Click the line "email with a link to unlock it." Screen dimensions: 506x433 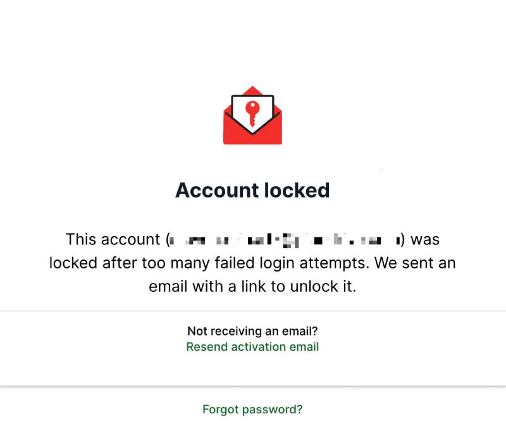(x=252, y=287)
